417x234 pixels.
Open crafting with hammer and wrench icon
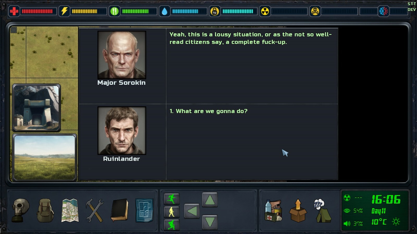95,210
